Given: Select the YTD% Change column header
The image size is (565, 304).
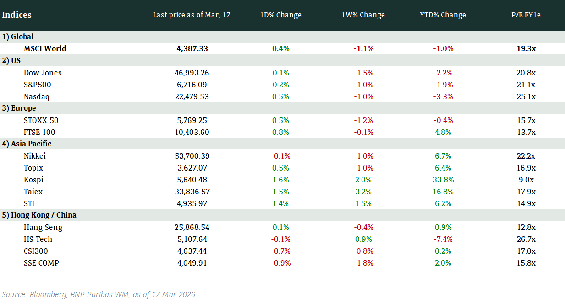Looking at the screenshot, I should [443, 15].
